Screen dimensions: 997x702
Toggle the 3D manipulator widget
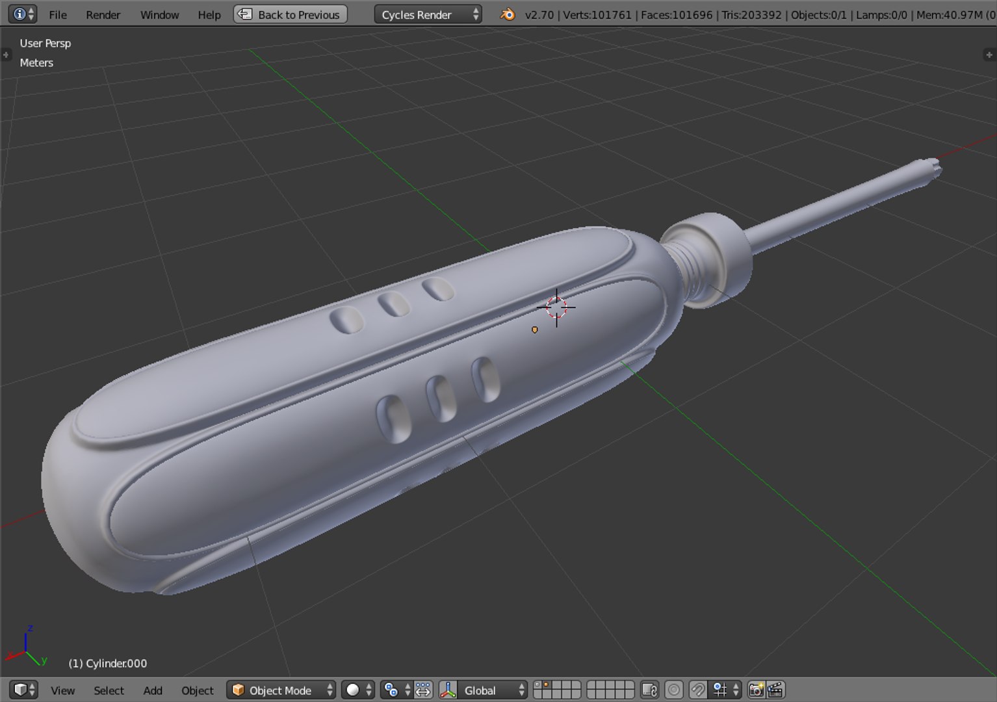point(448,690)
